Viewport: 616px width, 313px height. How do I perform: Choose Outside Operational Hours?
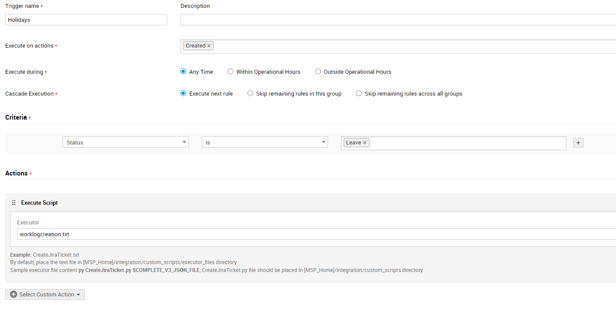[x=318, y=72]
